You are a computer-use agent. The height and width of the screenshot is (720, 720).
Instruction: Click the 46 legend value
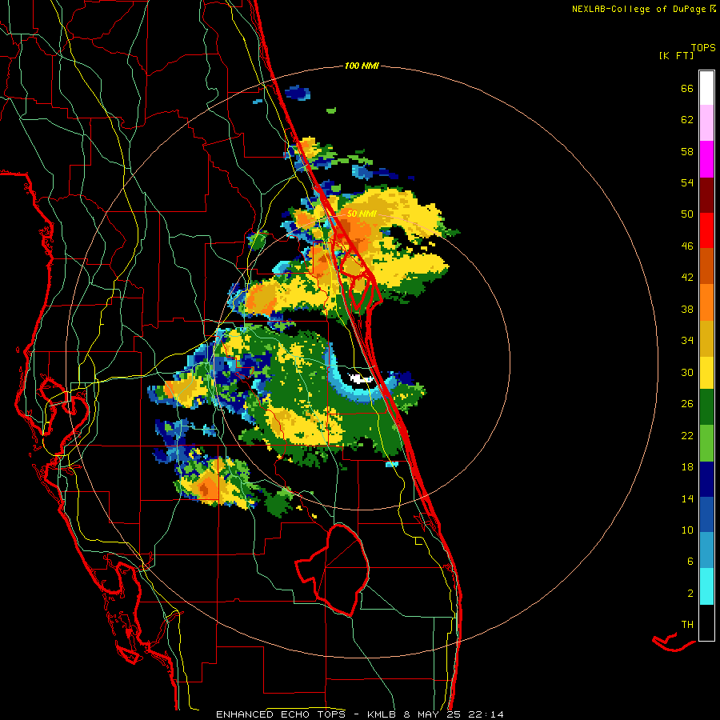(x=687, y=246)
